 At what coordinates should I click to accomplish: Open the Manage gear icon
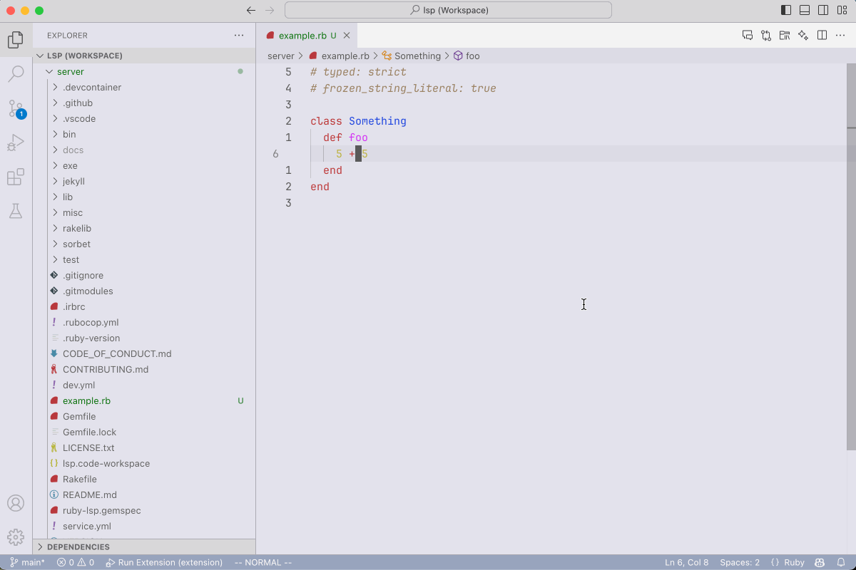pyautogui.click(x=16, y=537)
